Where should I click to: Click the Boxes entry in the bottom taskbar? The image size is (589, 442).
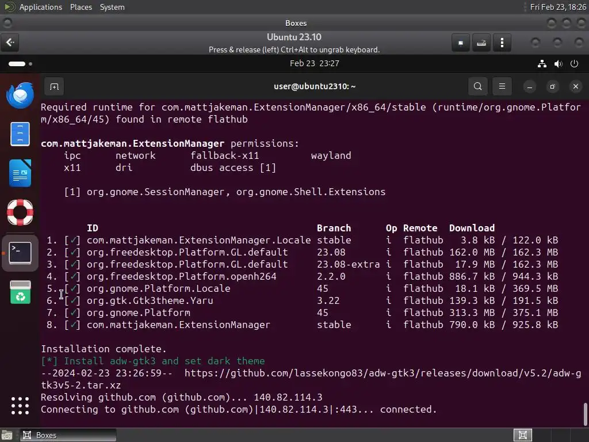(x=68, y=435)
